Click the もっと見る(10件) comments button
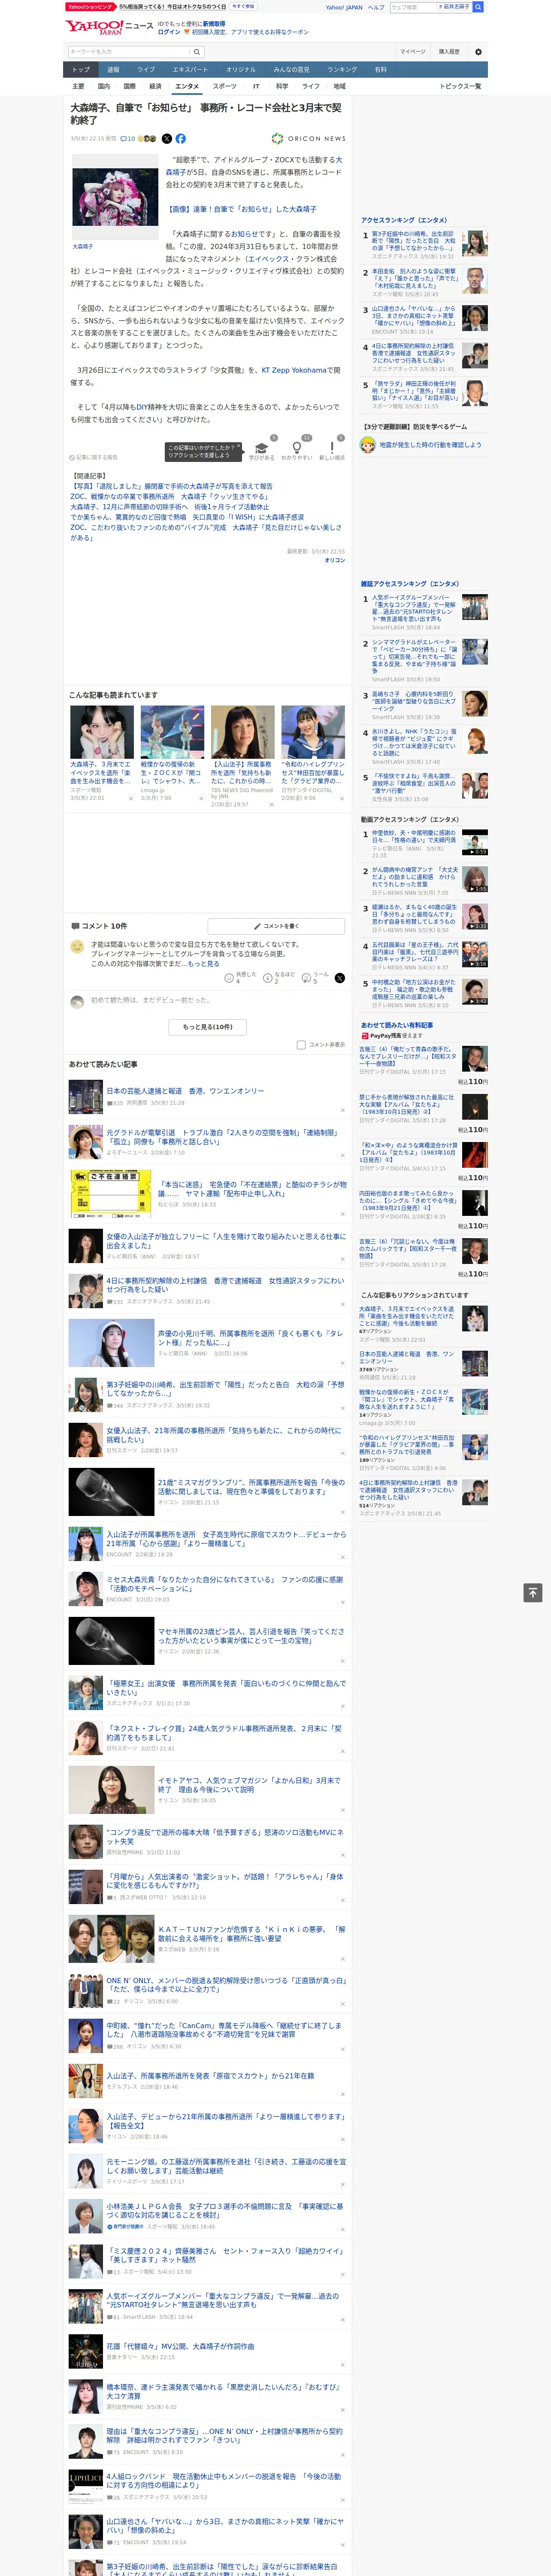Viewport: 551px width, 2576px height. click(x=208, y=1026)
